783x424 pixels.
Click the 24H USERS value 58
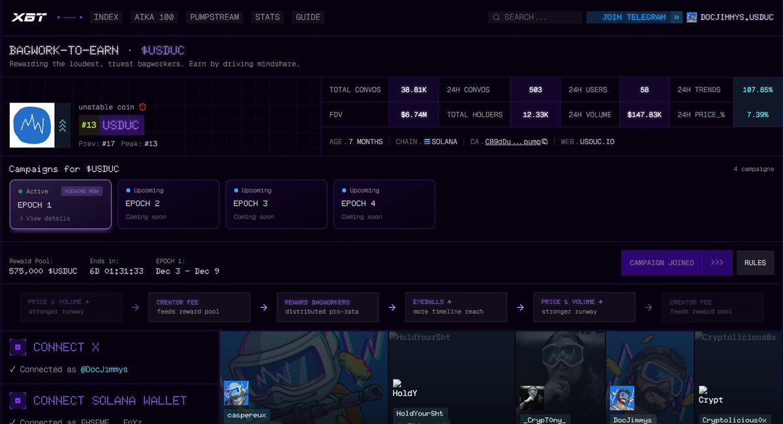coord(644,90)
